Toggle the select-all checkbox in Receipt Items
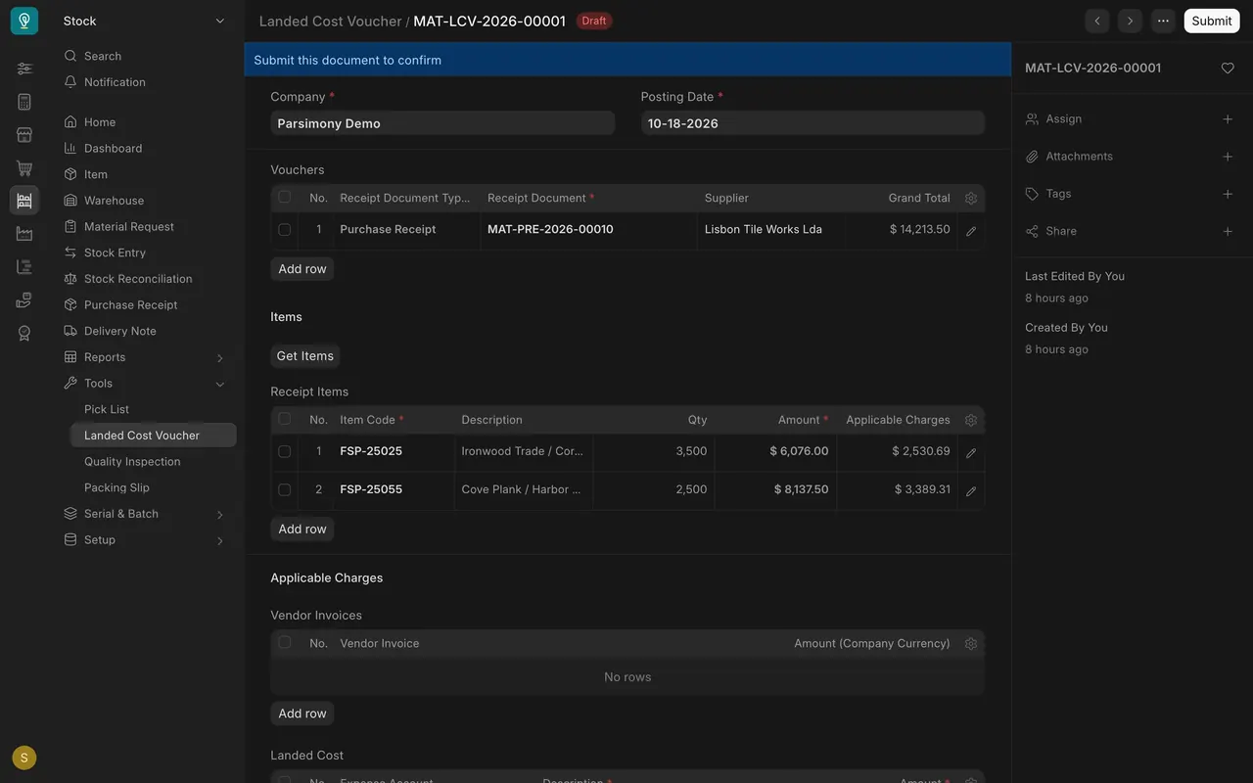Viewport: 1253px width, 783px height. coord(285,419)
